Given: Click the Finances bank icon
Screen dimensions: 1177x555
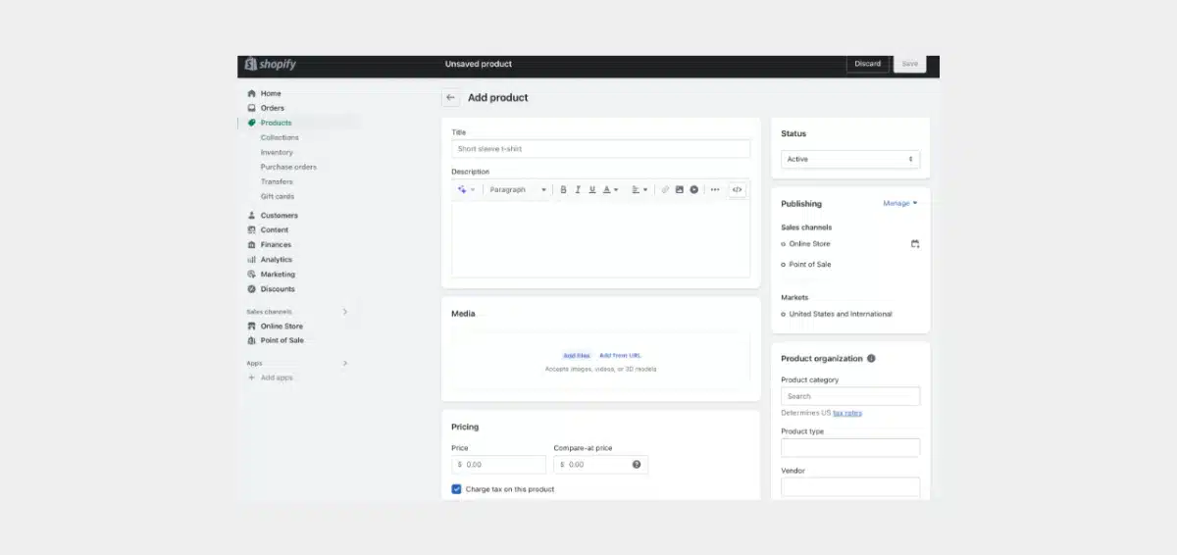Looking at the screenshot, I should (252, 244).
